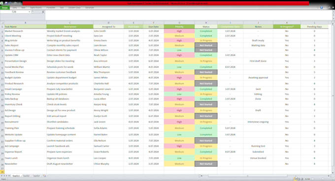The height and width of the screenshot is (181, 335).
Task: Select the Assigned To header cell
Action: click(x=108, y=27)
